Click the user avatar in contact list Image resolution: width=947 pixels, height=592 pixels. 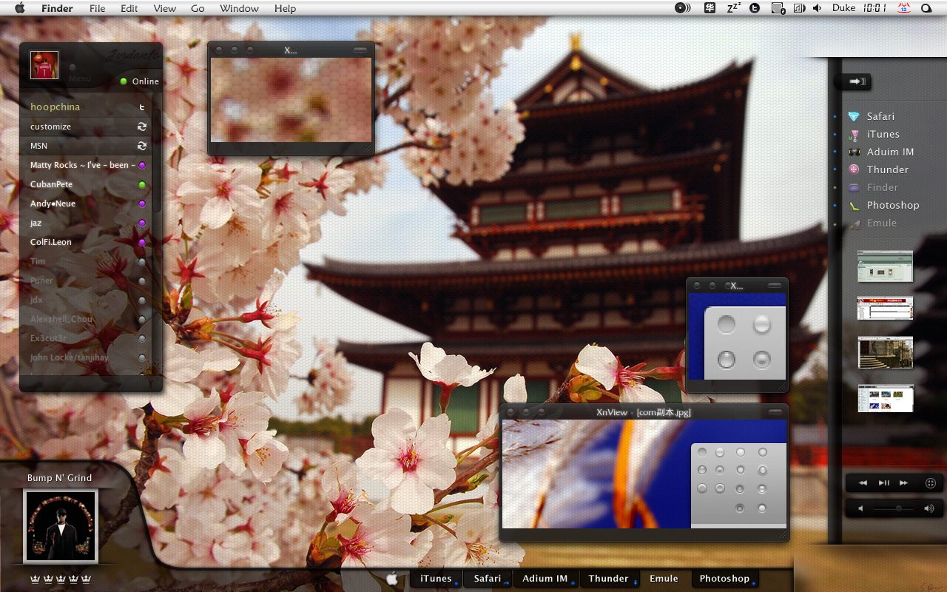[44, 65]
